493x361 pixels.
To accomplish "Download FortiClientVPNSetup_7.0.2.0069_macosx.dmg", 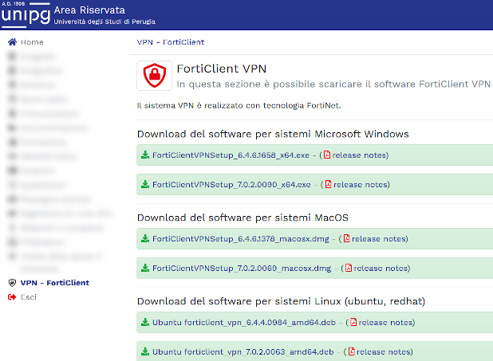I will point(242,269).
